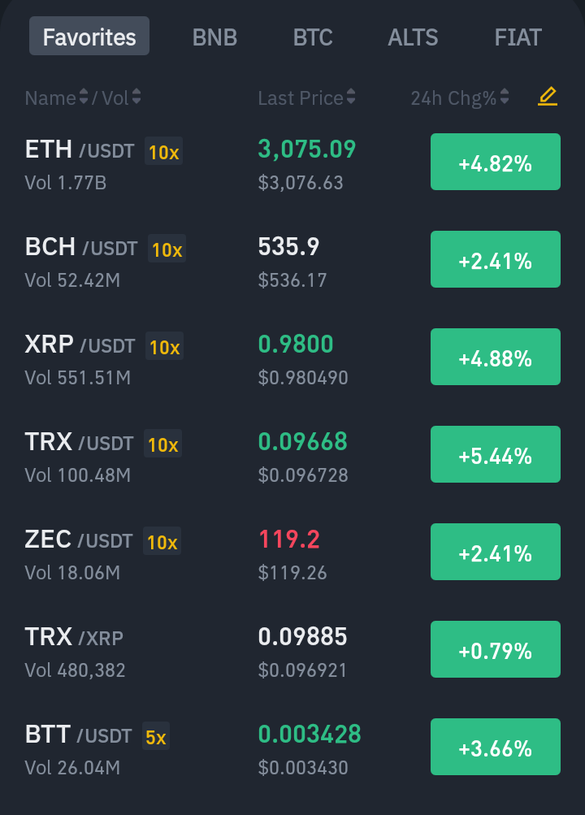
Task: Toggle the TRX/USDT +5.44% change button
Action: (x=496, y=454)
